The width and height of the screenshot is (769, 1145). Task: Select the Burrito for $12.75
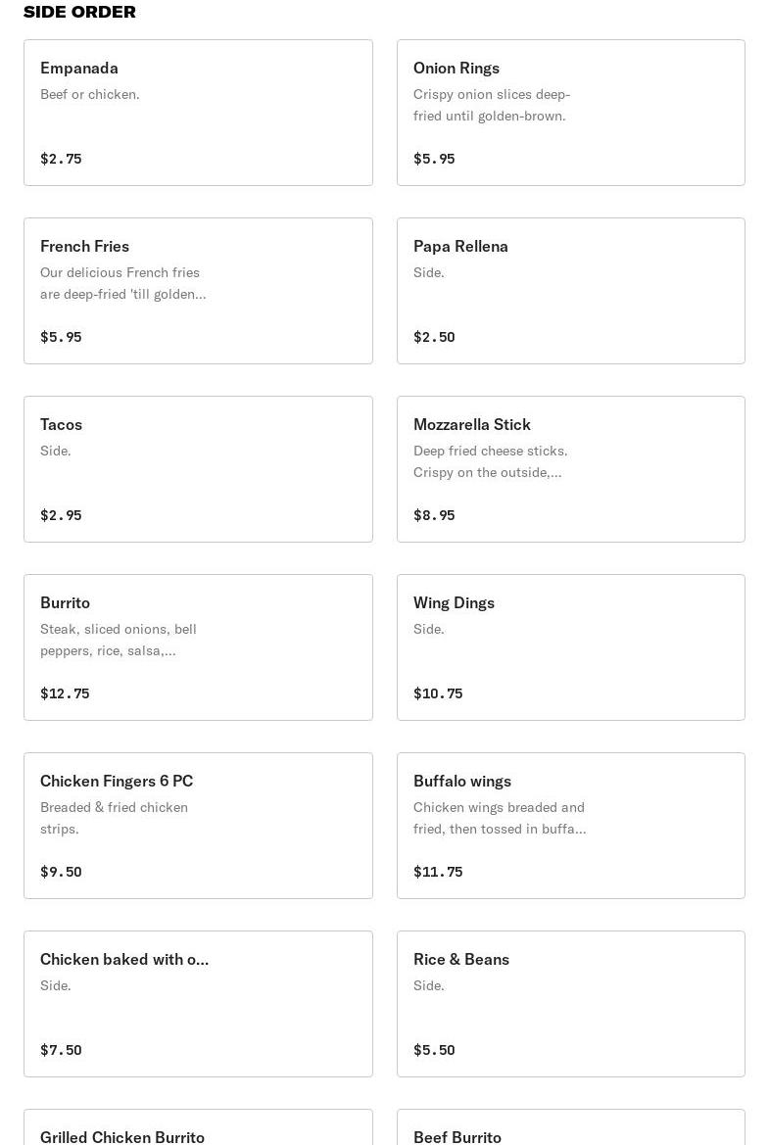click(x=198, y=647)
